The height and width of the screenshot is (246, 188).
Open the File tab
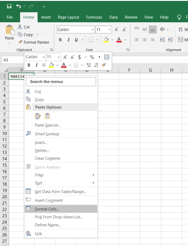point(10,17)
